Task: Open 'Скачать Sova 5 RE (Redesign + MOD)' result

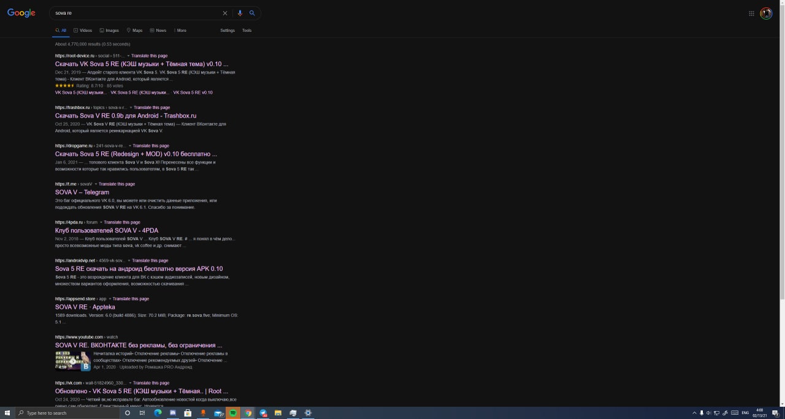Action: coord(136,154)
